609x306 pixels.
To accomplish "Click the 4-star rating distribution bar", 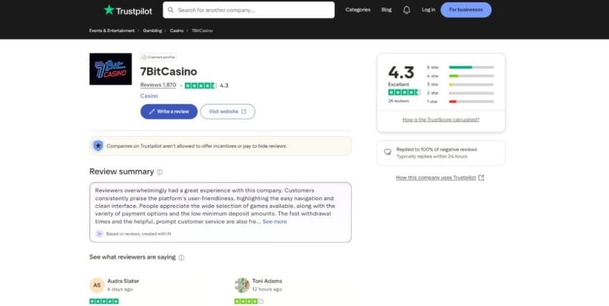I will coord(471,76).
